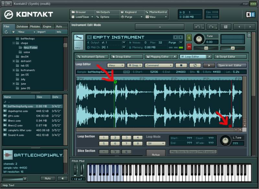Click next preset arrow beside Empty Instrument
Image resolution: width=259 pixels, height=189 pixels.
click(x=181, y=37)
